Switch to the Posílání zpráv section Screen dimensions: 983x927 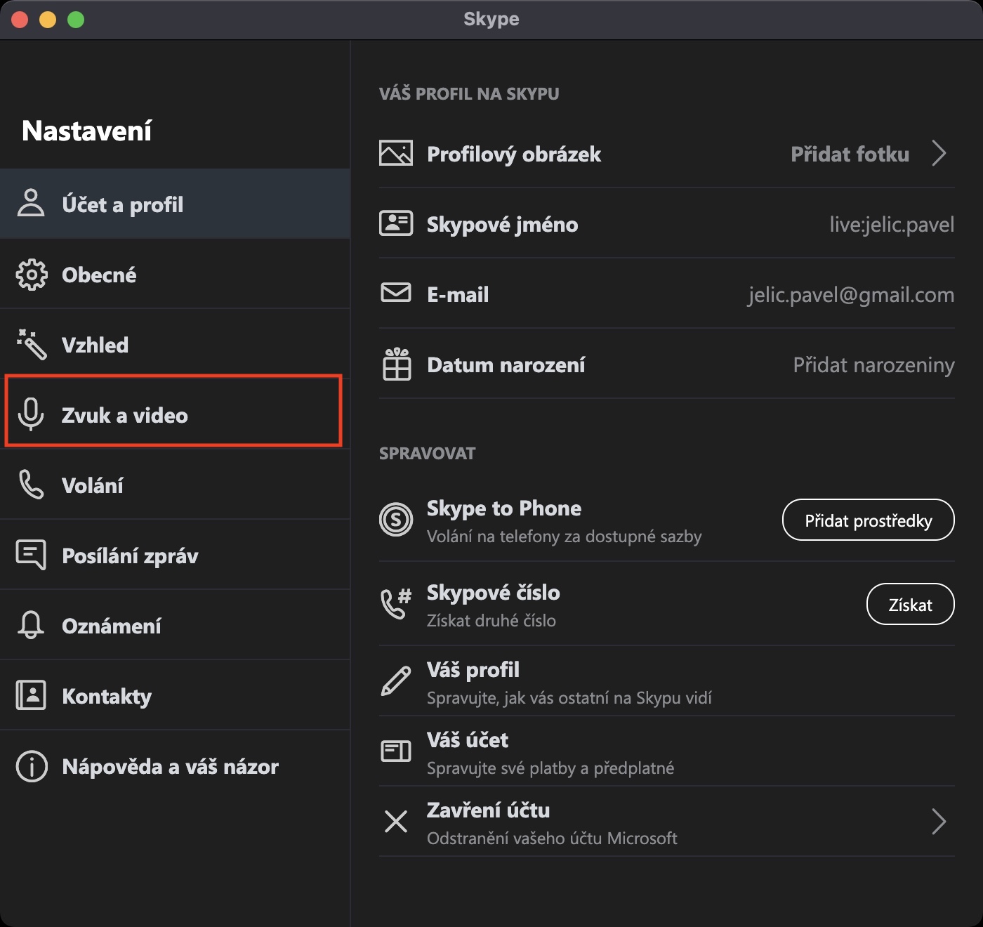coord(130,555)
